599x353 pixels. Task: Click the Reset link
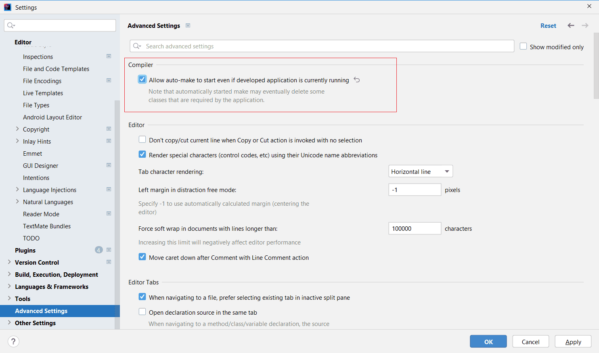pos(548,25)
